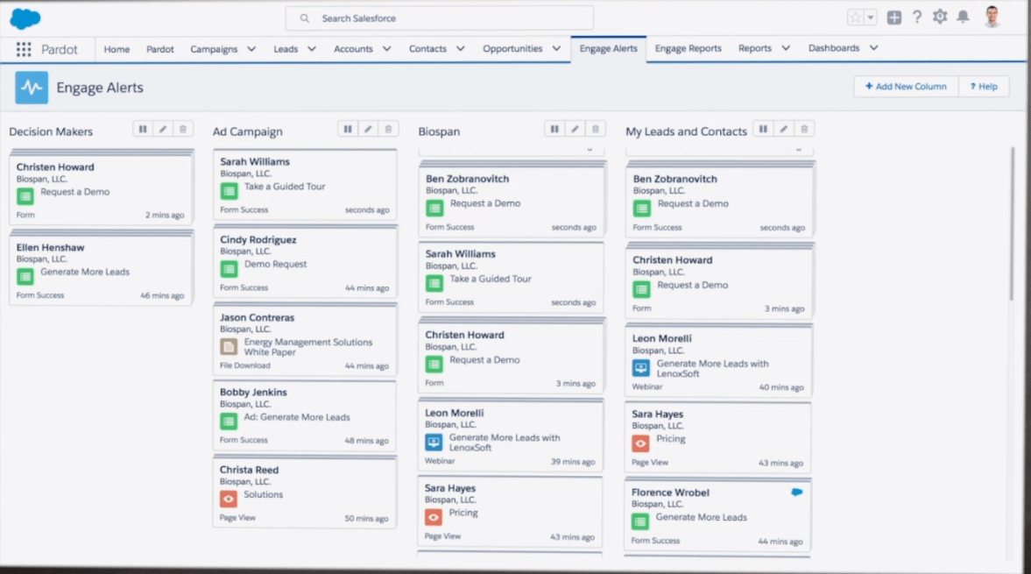Delete the Ad Campaign column
Screen dimensions: 1031x574
pos(389,129)
